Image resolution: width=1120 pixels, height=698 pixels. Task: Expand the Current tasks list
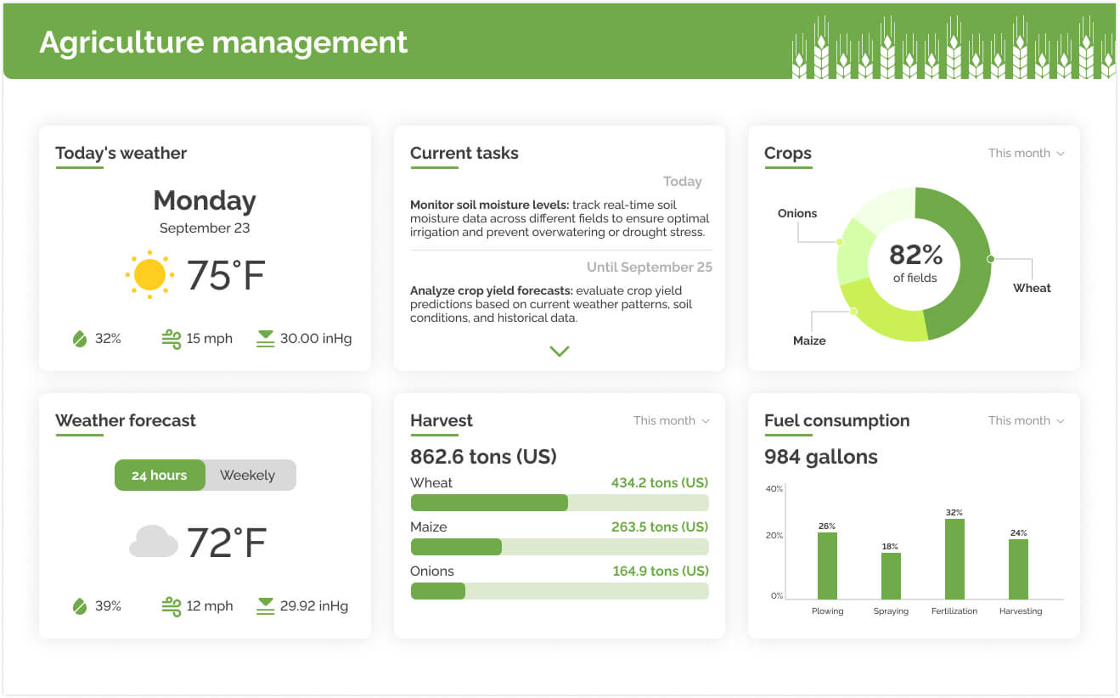(559, 351)
